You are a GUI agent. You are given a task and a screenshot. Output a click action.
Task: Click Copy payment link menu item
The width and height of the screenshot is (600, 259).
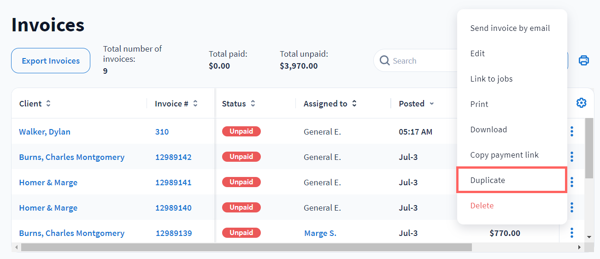(x=504, y=155)
